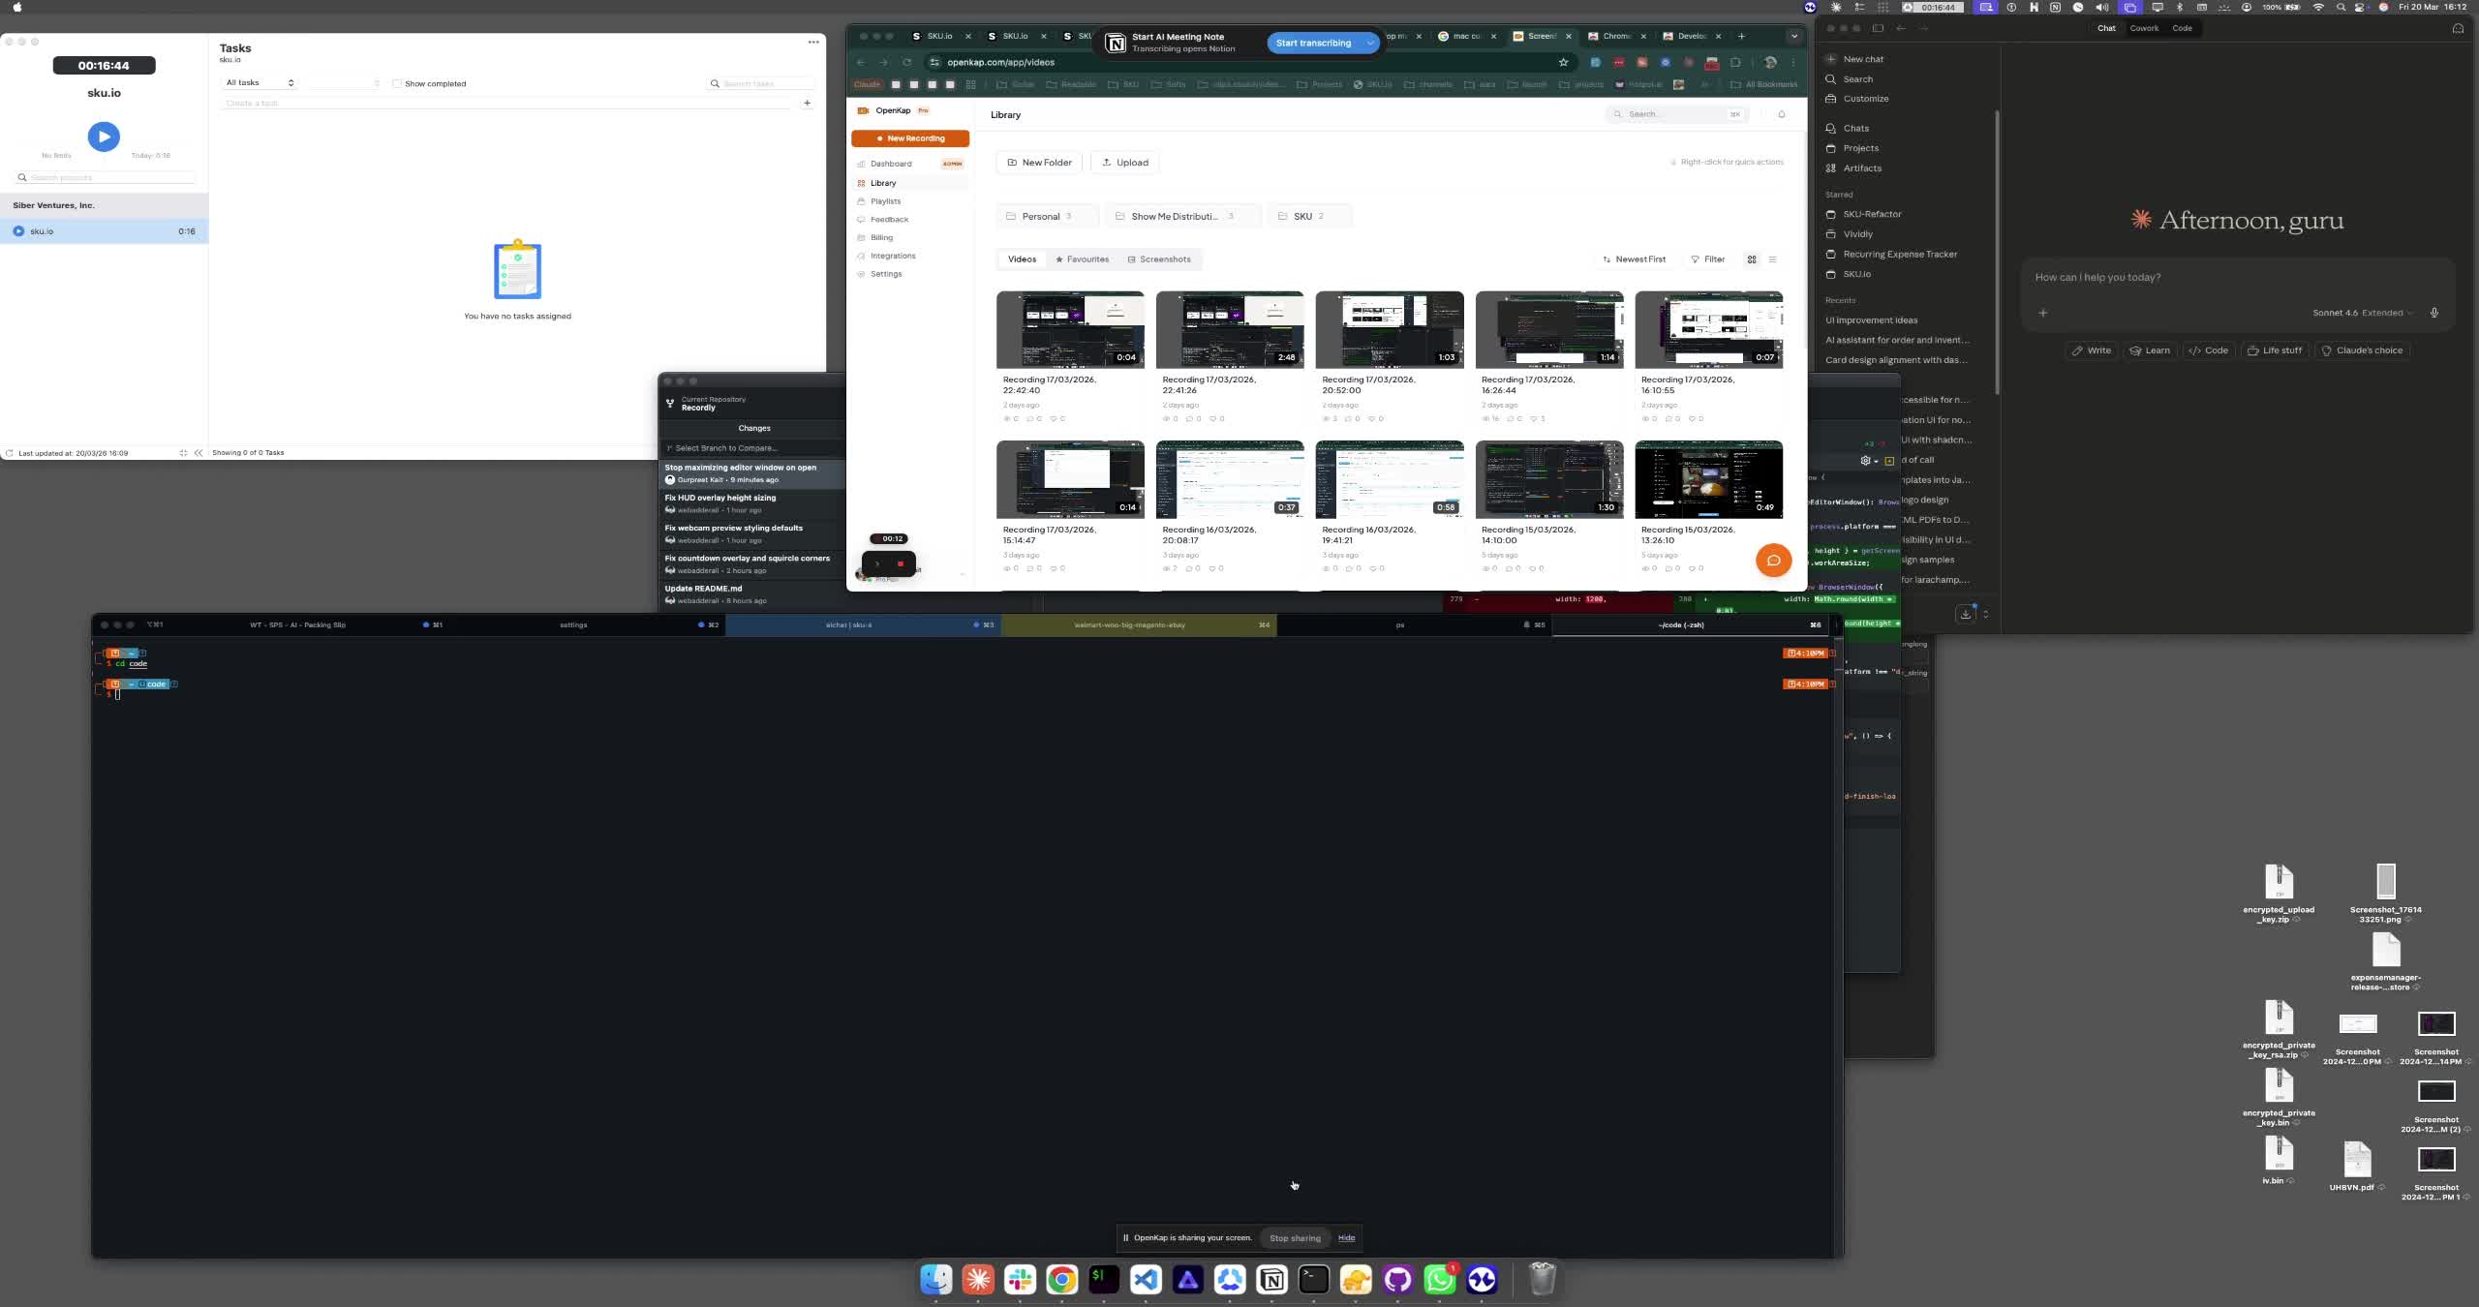Open the Newest First sort dropdown

pos(1635,259)
